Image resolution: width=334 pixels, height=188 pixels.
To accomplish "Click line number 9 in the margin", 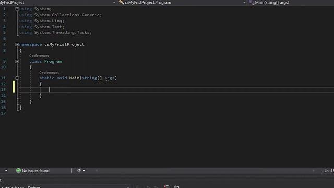I will 4,62.
